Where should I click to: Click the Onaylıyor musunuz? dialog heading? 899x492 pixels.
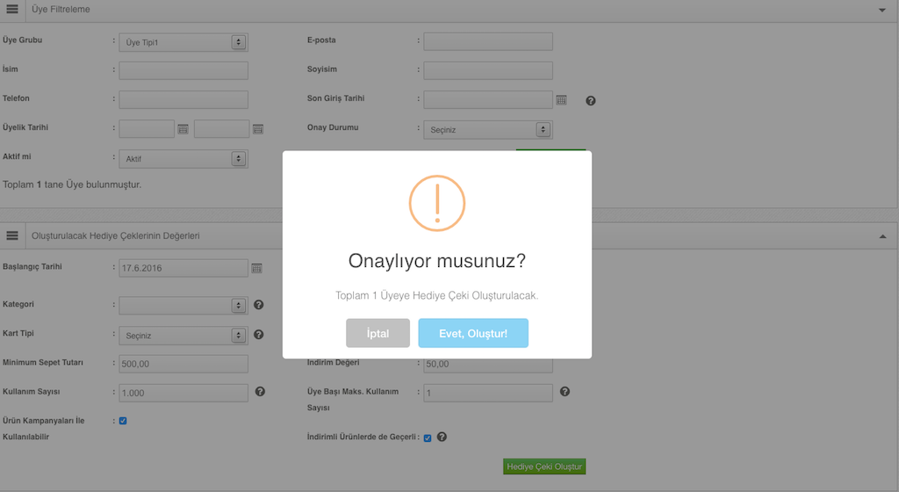(437, 261)
